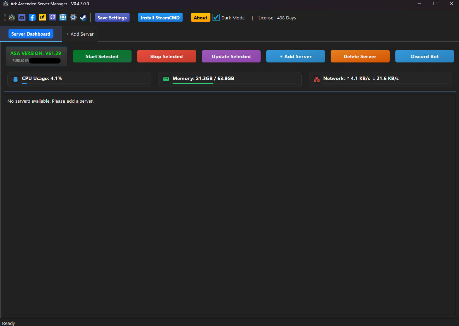459x326 pixels.
Task: Click the ASA VERSION: V61.29 label
Action: 36,53
